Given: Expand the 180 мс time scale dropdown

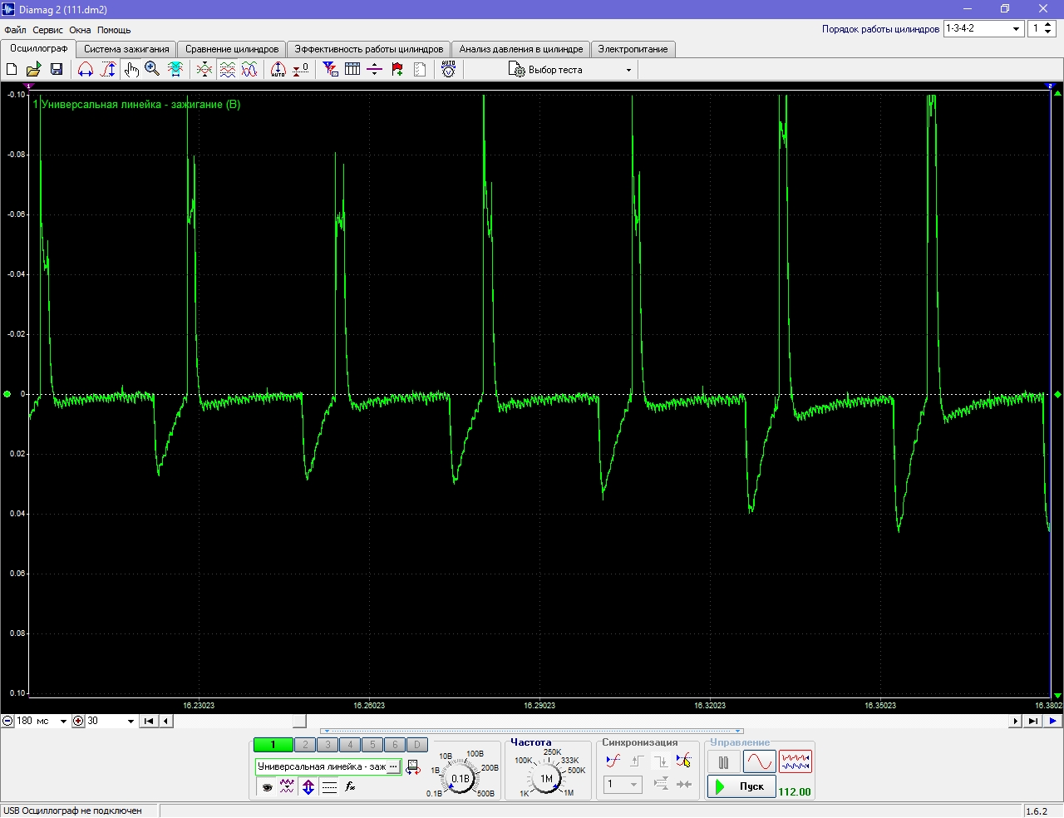Looking at the screenshot, I should [62, 722].
